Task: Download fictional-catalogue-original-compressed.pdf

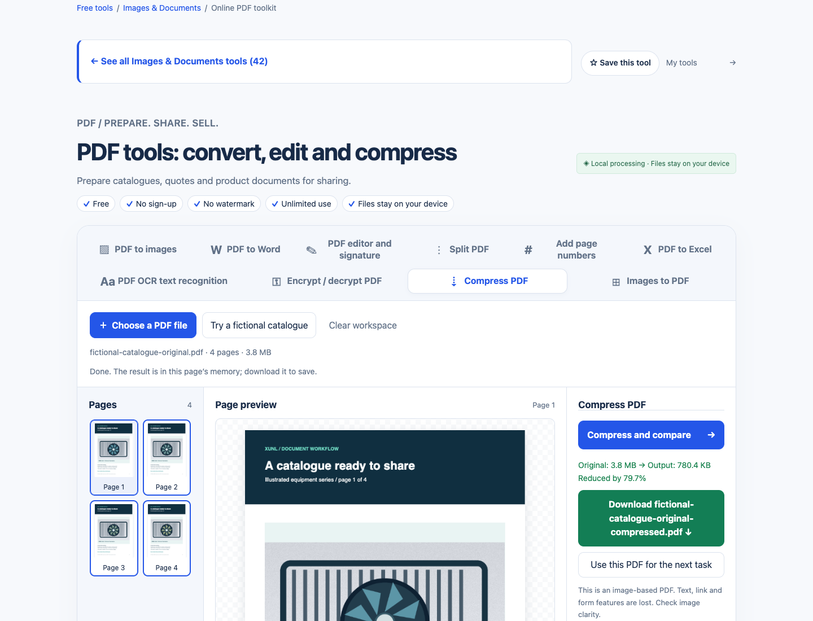Action: [x=651, y=518]
